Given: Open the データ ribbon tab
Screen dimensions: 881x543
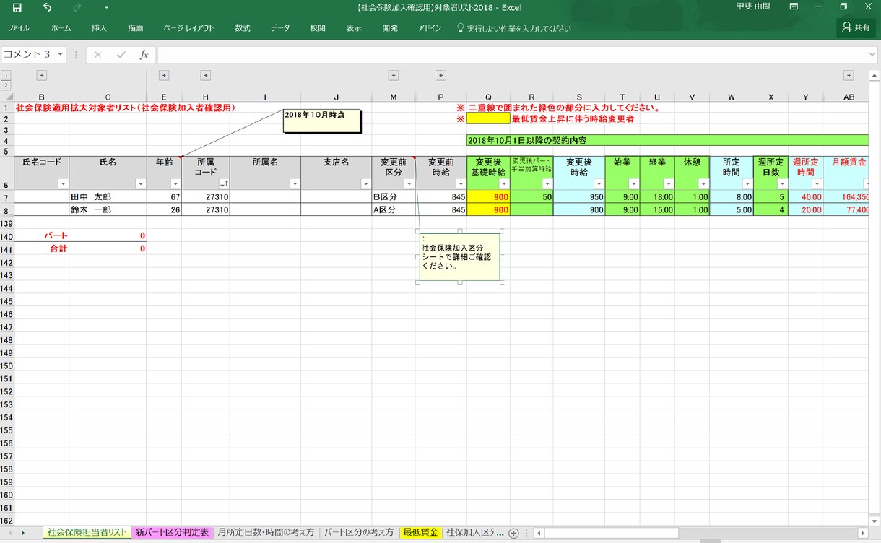Looking at the screenshot, I should [x=280, y=28].
